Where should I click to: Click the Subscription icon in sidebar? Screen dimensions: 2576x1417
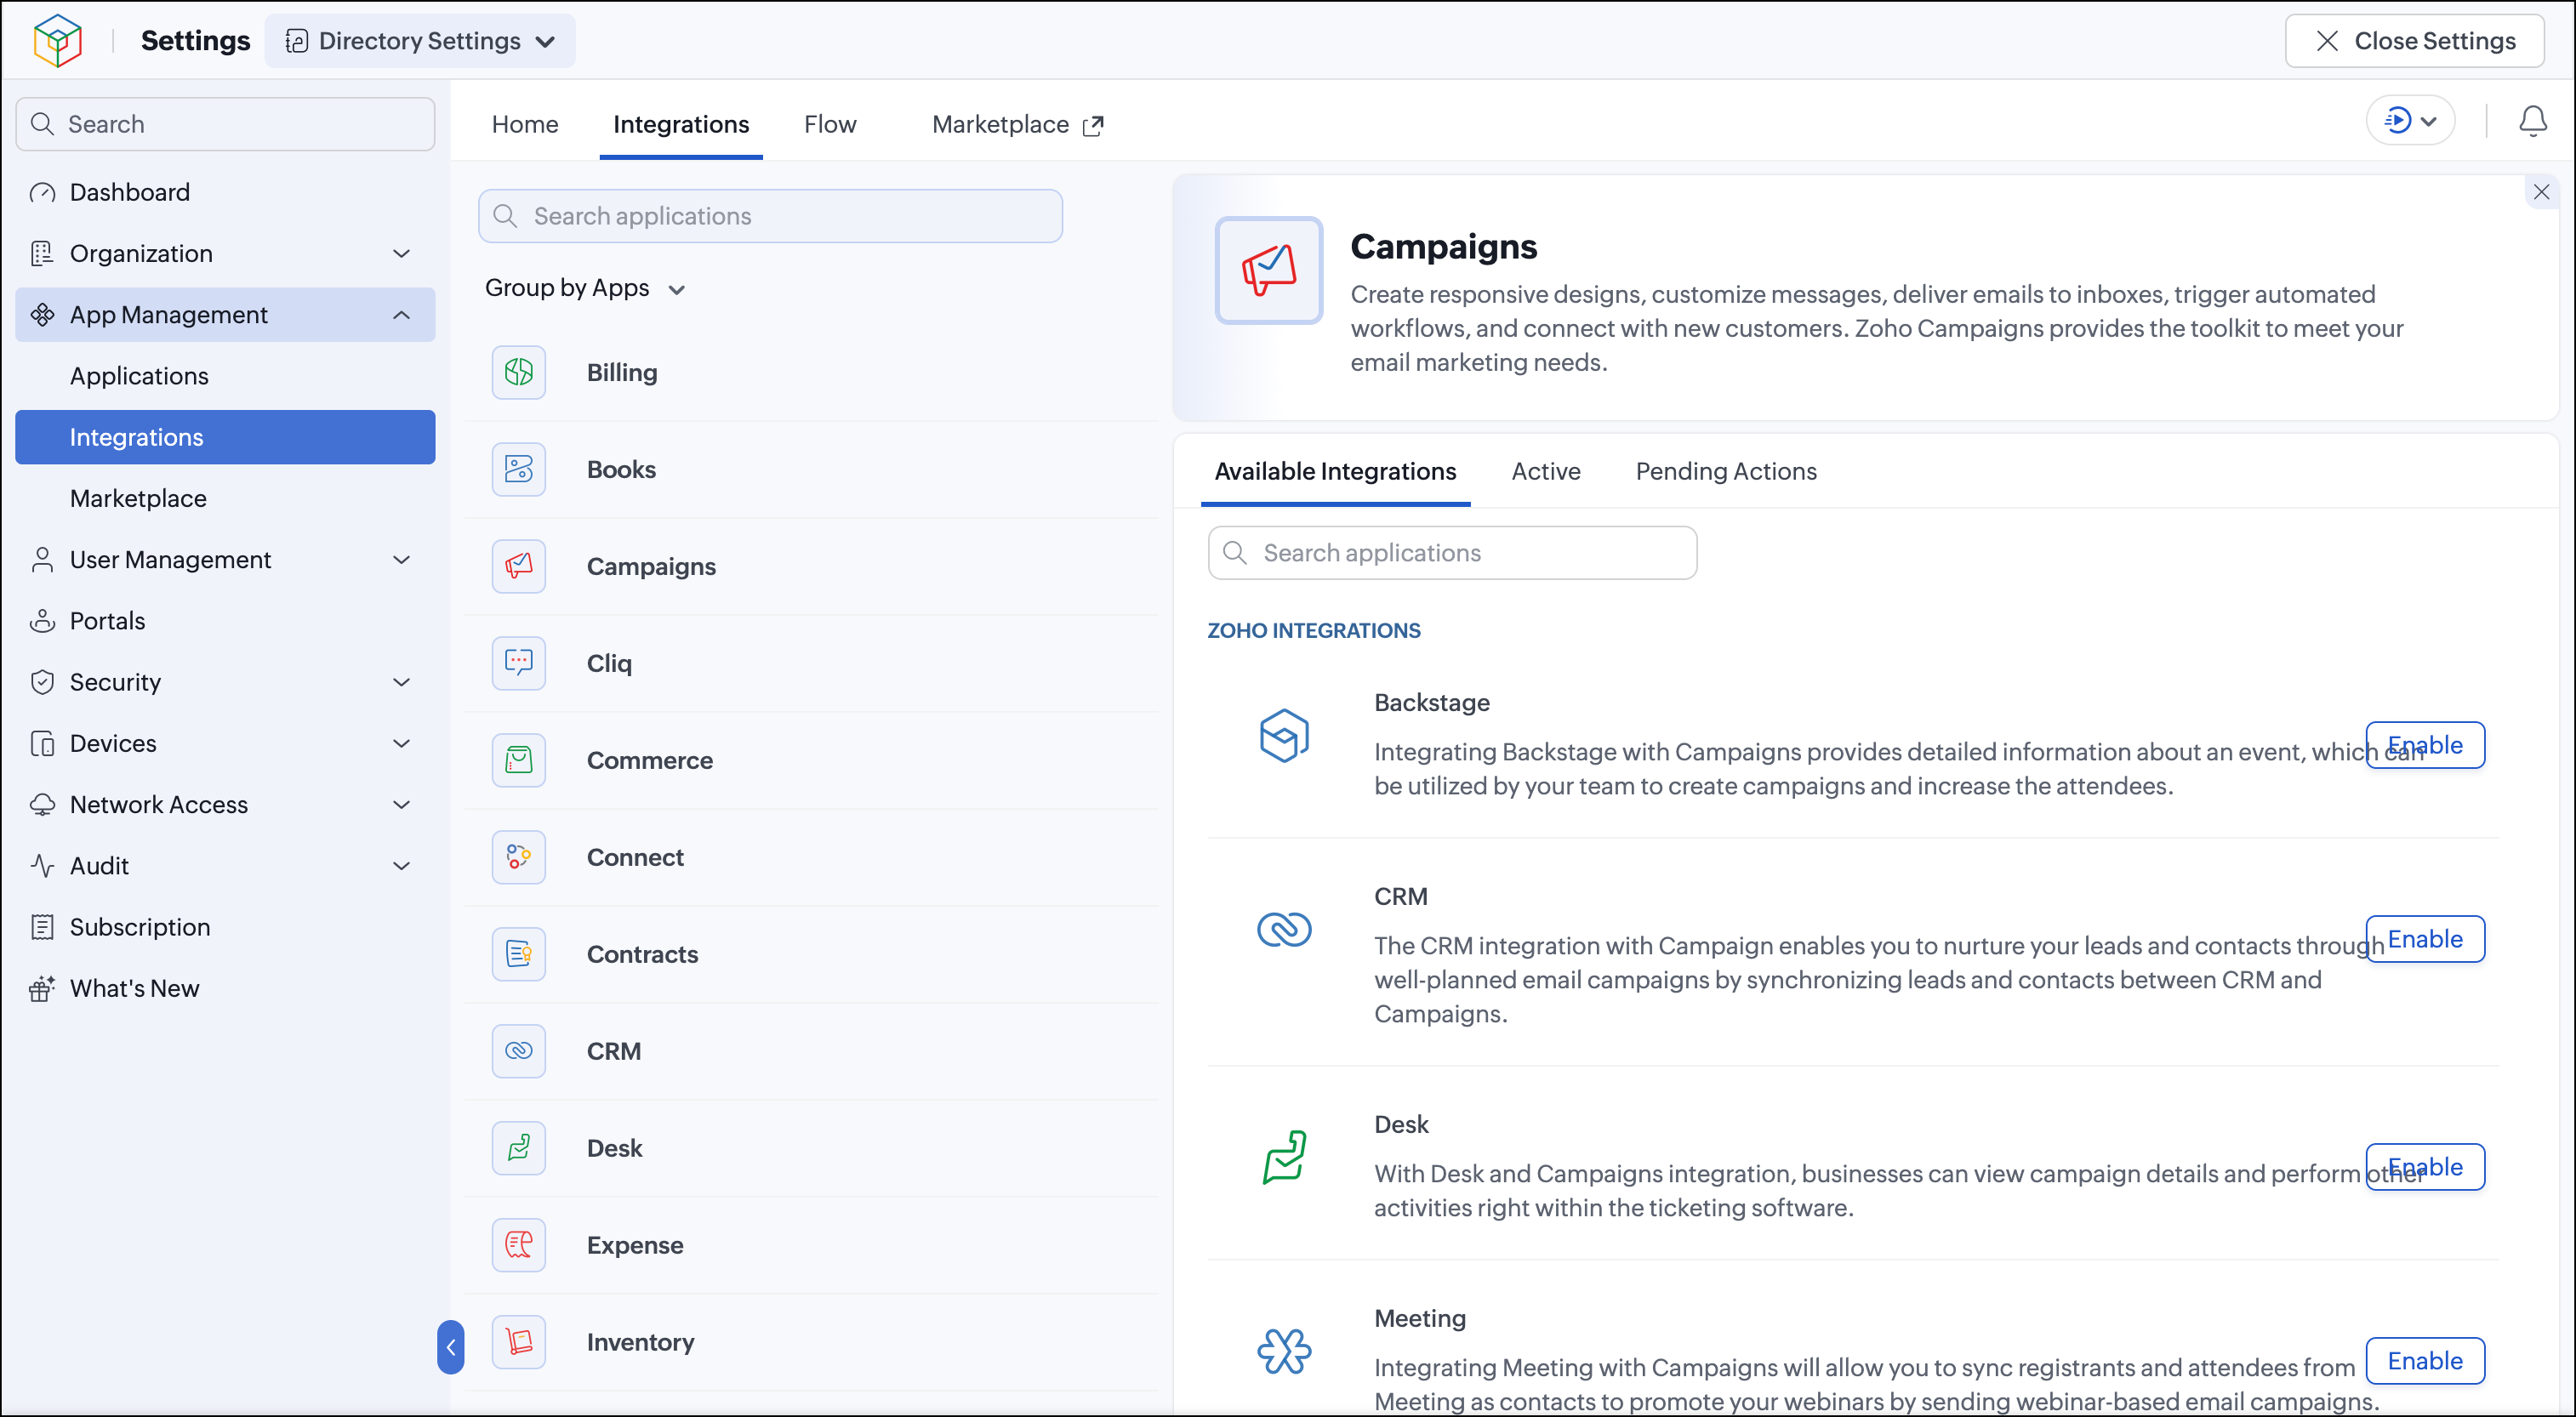pos(42,928)
